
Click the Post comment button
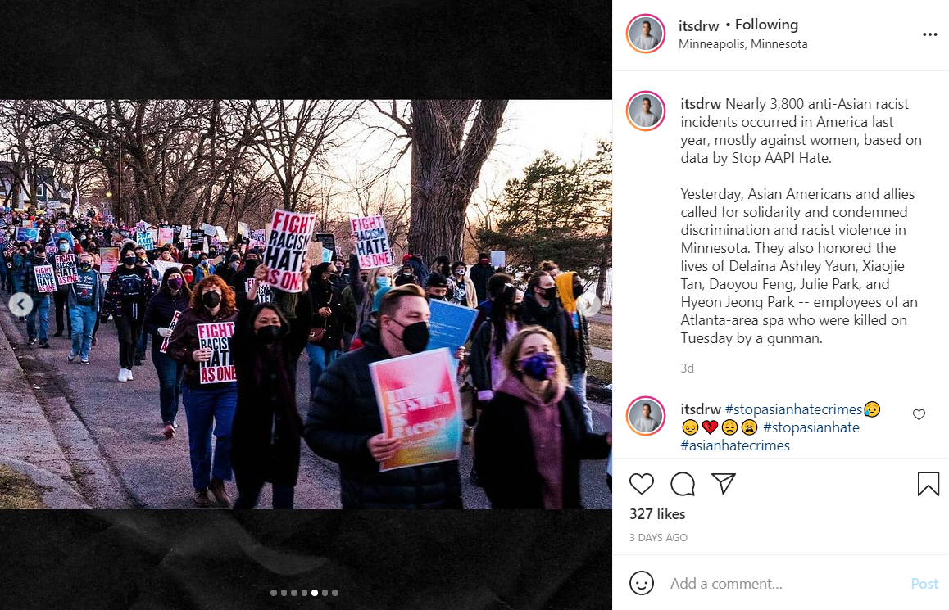[924, 584]
